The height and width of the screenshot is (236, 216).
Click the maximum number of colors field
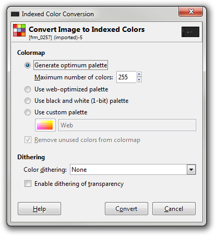[126, 77]
